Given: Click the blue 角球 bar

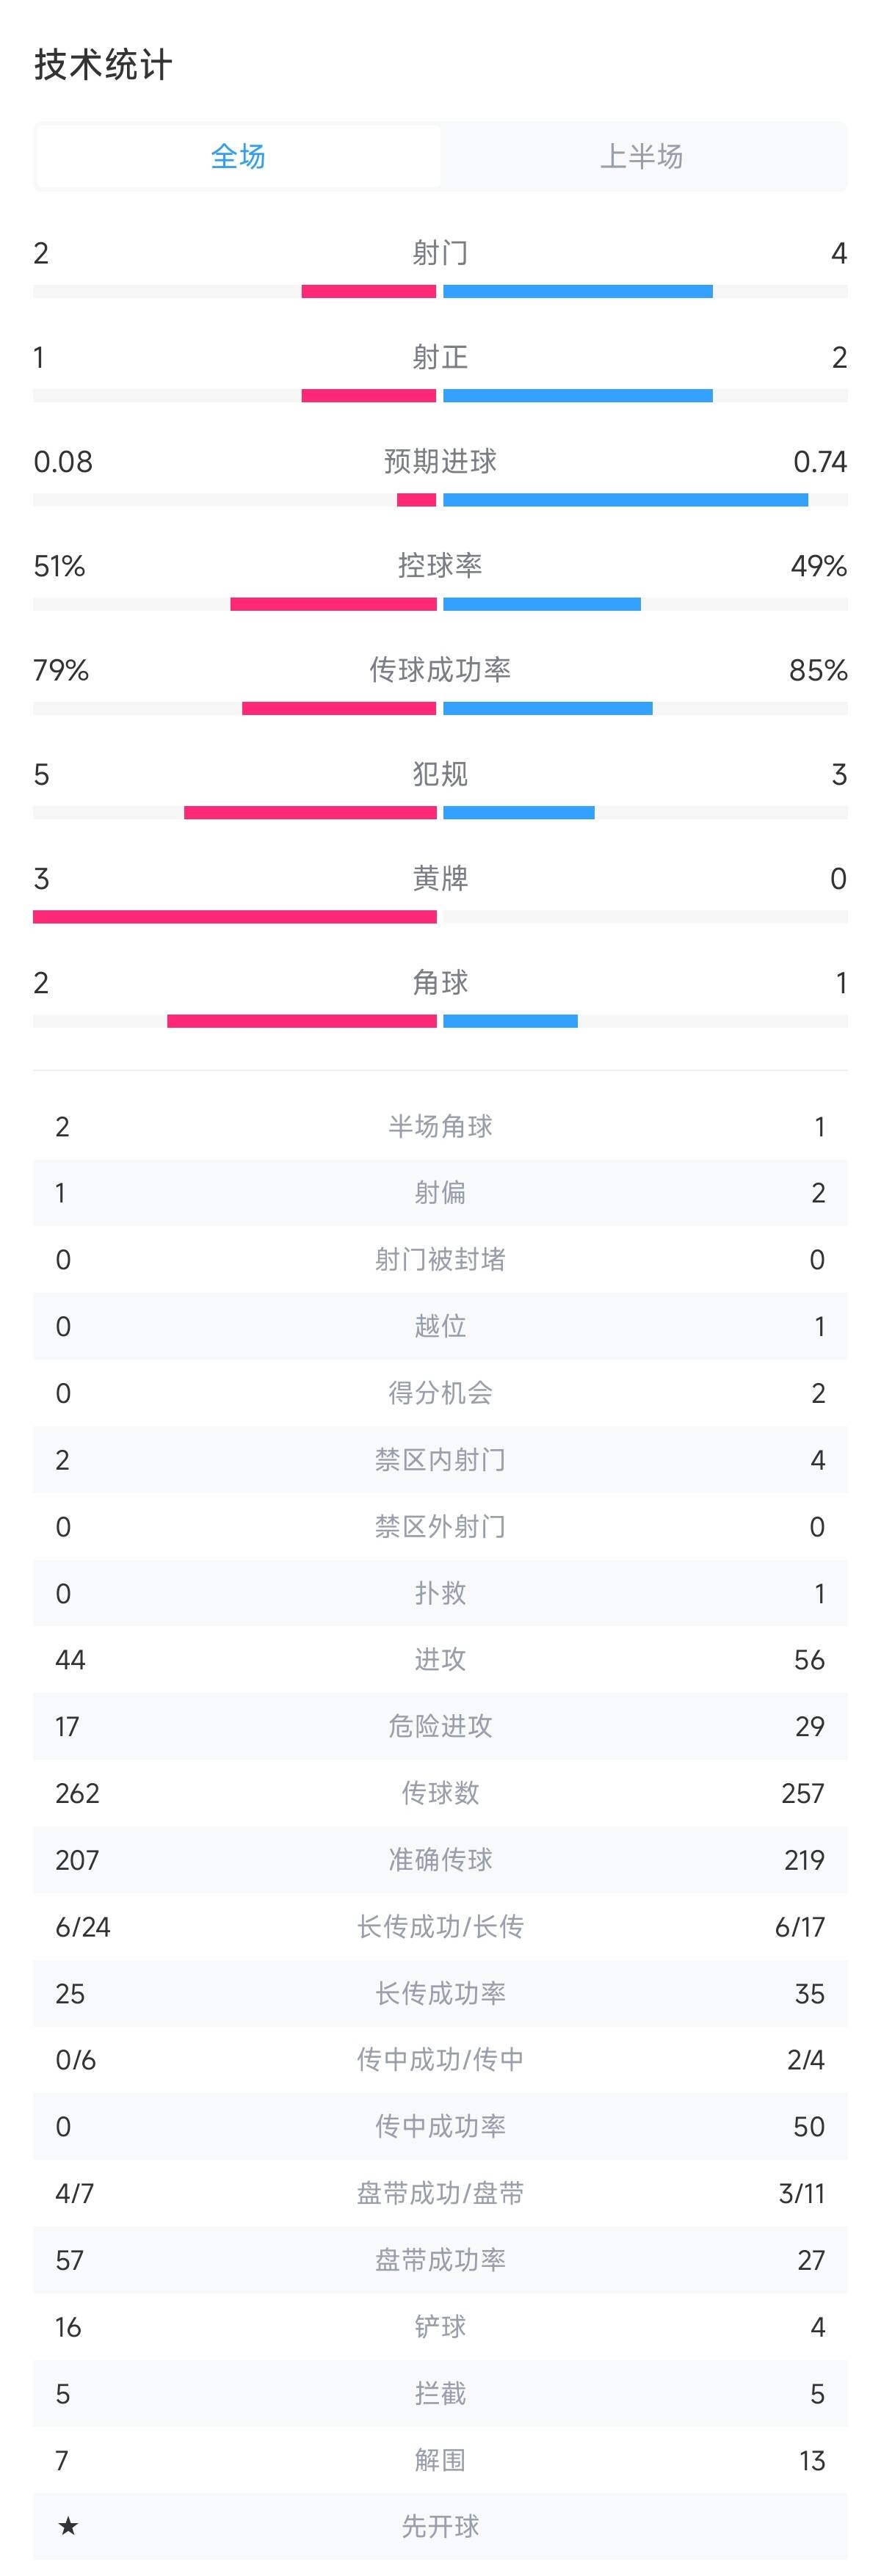Looking at the screenshot, I should coord(510,1021).
